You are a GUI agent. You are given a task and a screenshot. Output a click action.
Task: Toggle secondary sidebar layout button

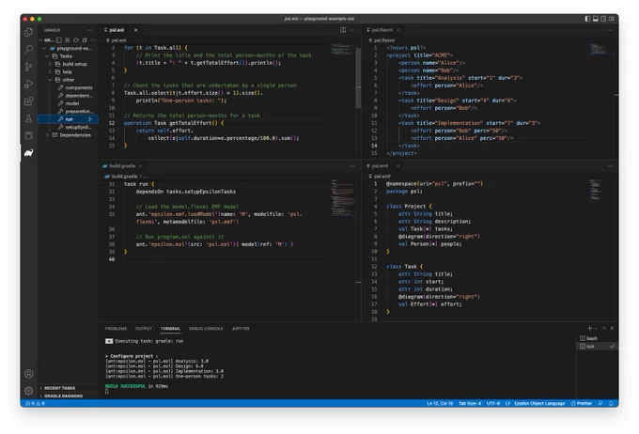603,19
